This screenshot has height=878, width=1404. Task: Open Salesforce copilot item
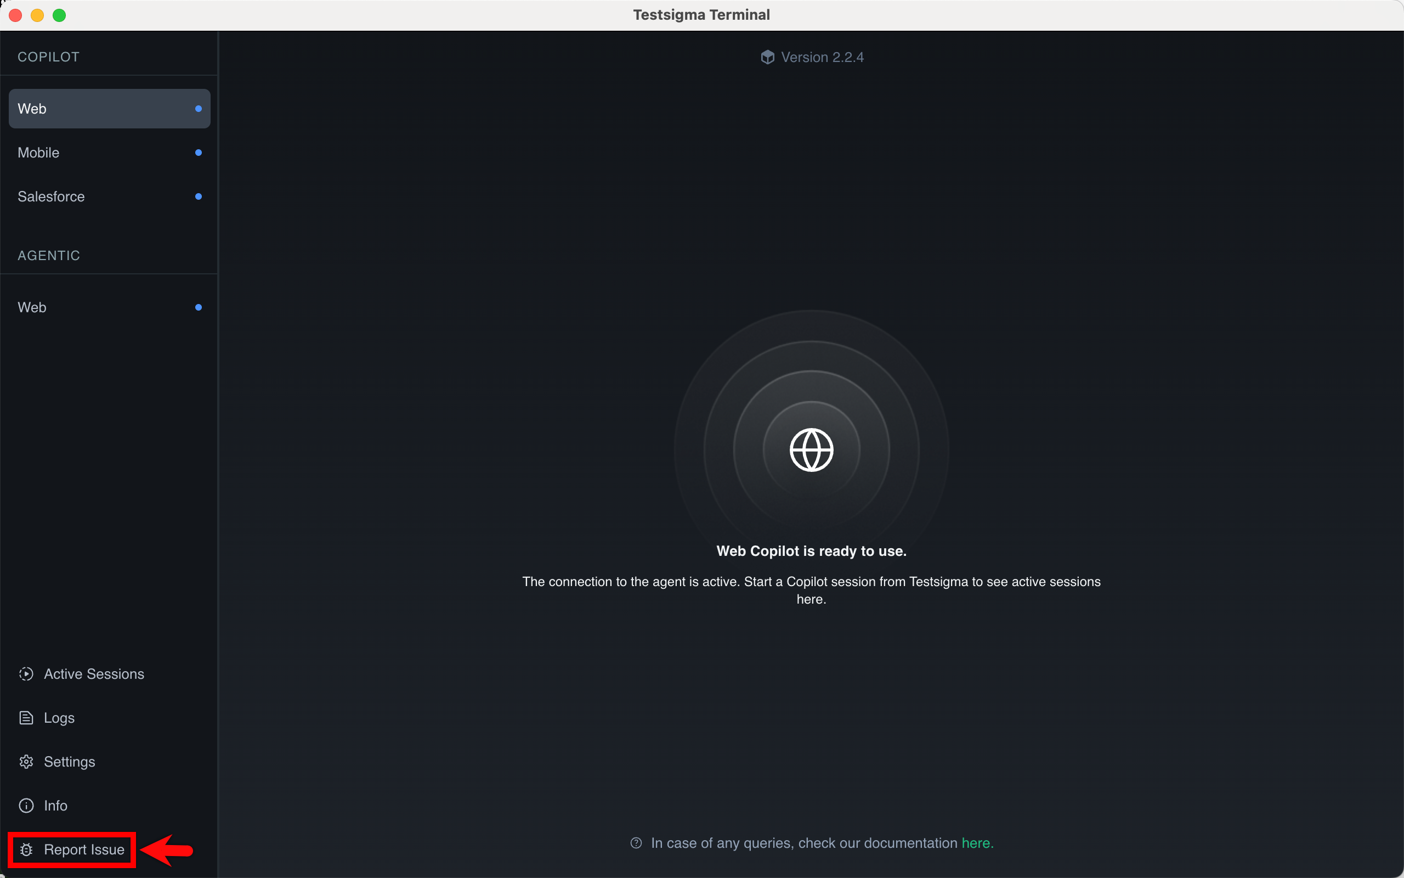(109, 196)
